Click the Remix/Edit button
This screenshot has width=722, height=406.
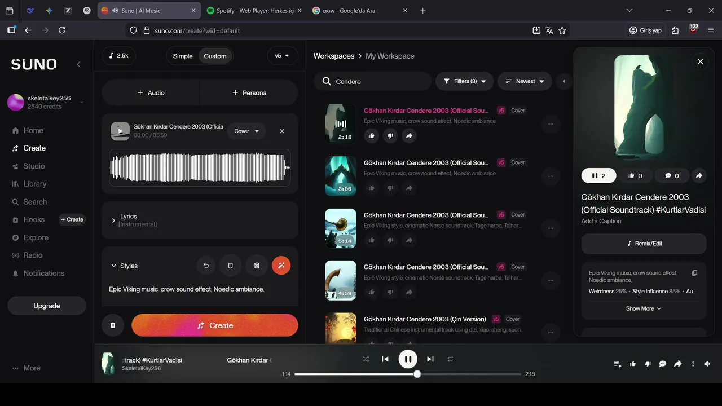click(x=644, y=244)
